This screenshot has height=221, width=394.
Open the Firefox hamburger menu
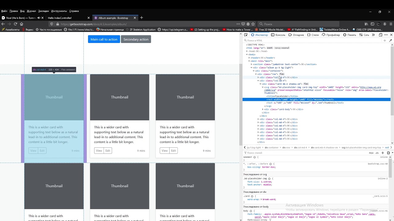(391, 24)
